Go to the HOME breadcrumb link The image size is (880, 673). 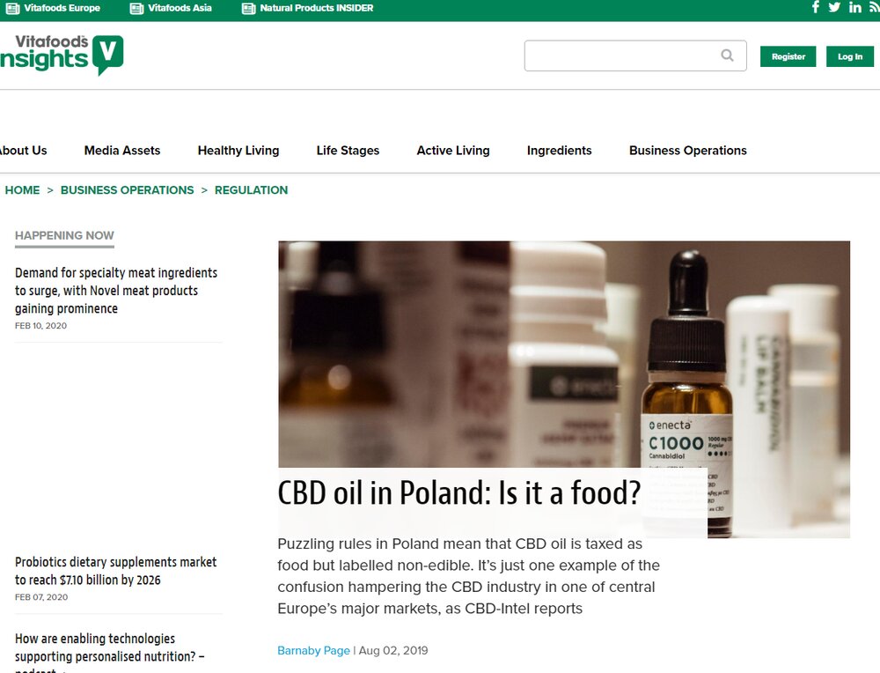23,190
